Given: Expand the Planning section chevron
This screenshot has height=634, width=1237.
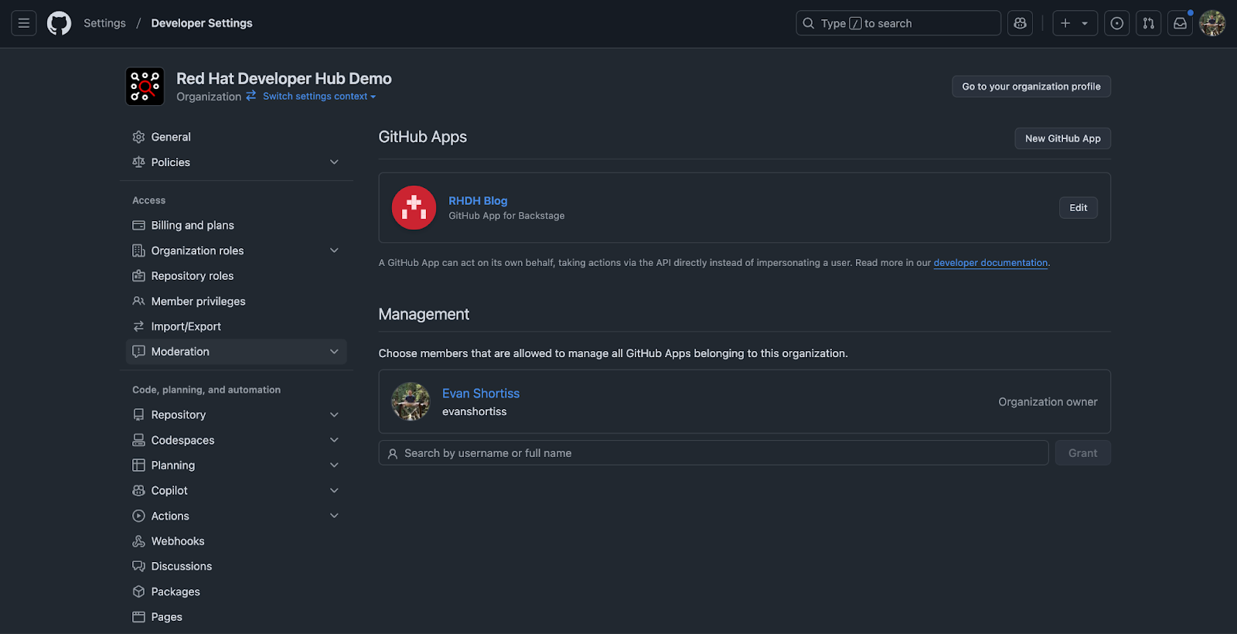Looking at the screenshot, I should pyautogui.click(x=334, y=465).
